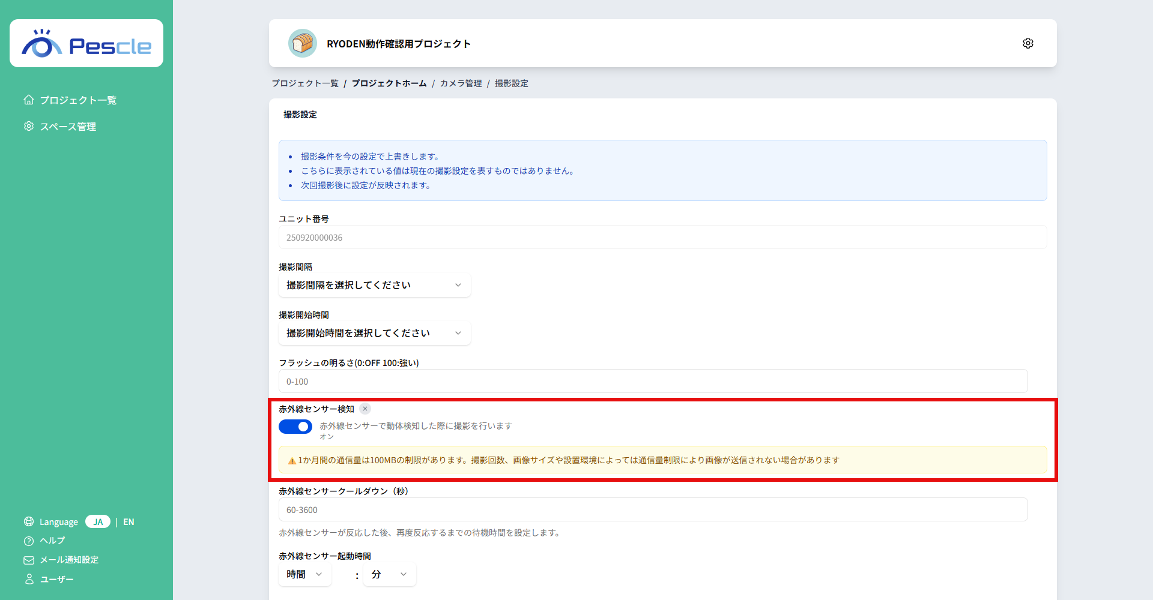The height and width of the screenshot is (600, 1153).
Task: Click the bread project avatar
Action: click(303, 43)
